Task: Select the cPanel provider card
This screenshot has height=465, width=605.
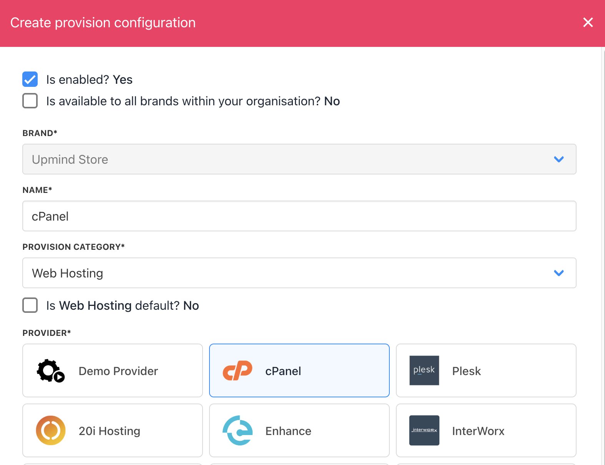Action: click(299, 370)
